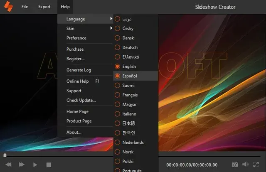Click the rewind playback button
The image size is (266, 172).
point(8,165)
